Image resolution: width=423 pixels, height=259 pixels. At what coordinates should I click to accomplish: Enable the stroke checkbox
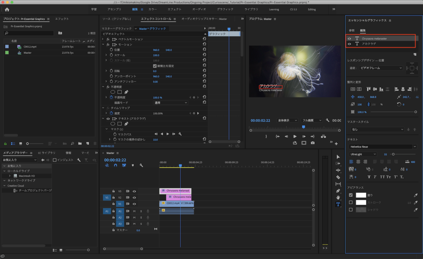pos(351,202)
